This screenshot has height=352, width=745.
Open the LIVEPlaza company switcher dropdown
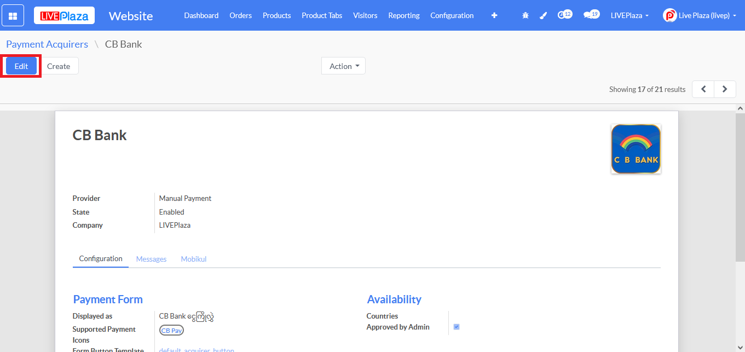click(x=630, y=15)
